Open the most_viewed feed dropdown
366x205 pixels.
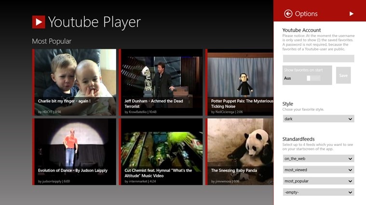pyautogui.click(x=319, y=169)
